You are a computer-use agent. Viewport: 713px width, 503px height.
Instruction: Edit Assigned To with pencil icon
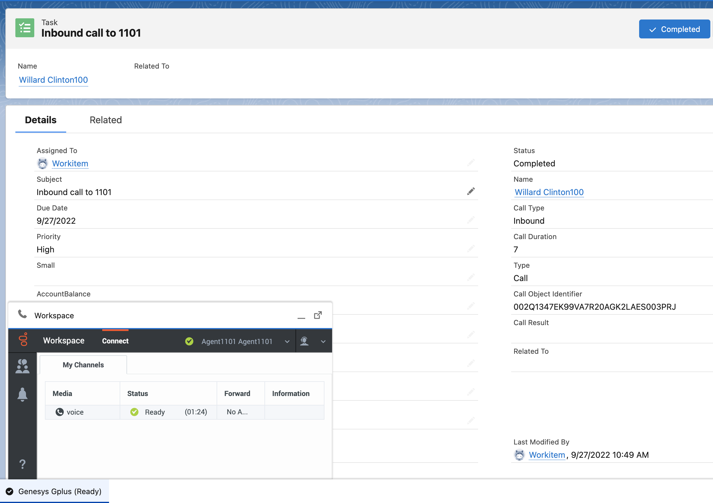tap(471, 163)
